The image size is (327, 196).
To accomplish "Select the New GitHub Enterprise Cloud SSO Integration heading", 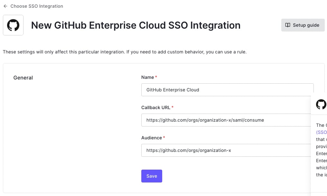I will 136,25.
